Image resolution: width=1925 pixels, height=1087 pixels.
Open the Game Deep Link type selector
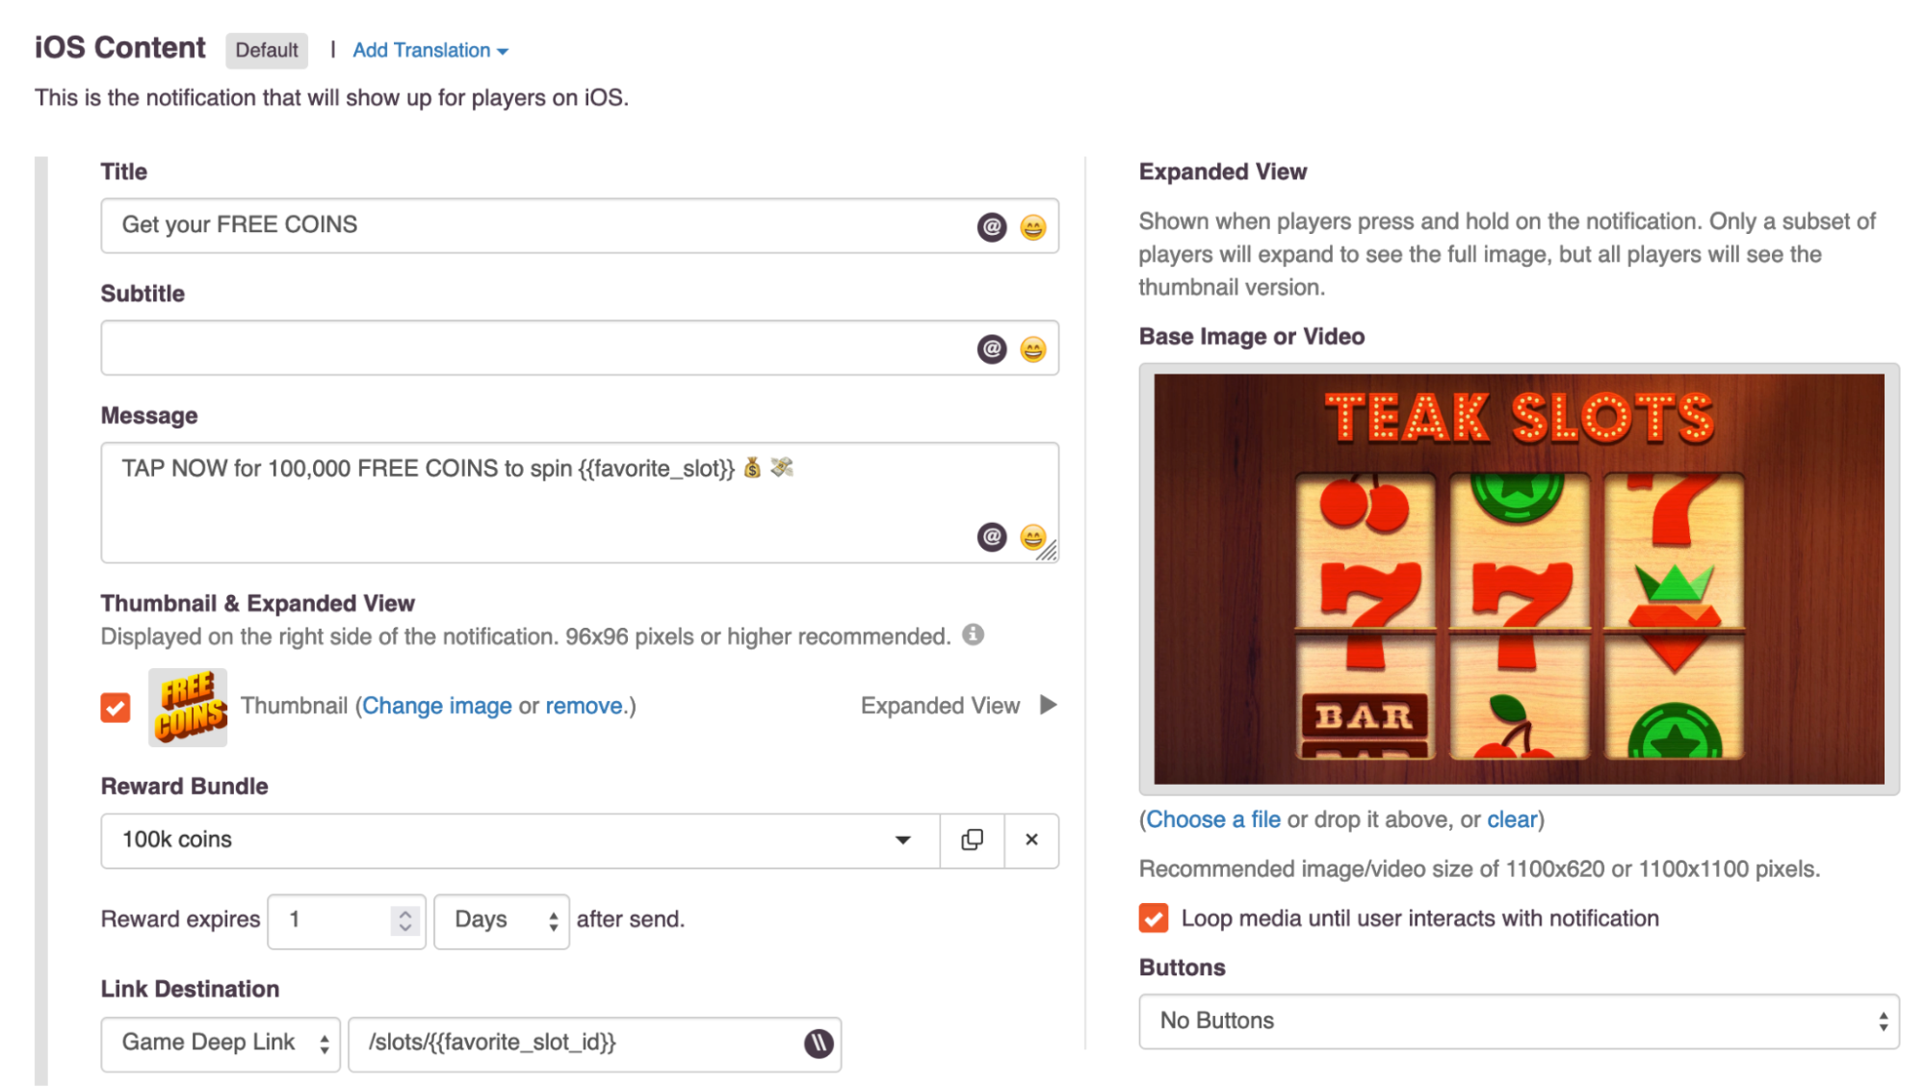click(x=221, y=1044)
